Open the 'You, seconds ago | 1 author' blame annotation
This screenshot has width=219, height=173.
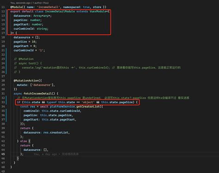coord(30,3)
